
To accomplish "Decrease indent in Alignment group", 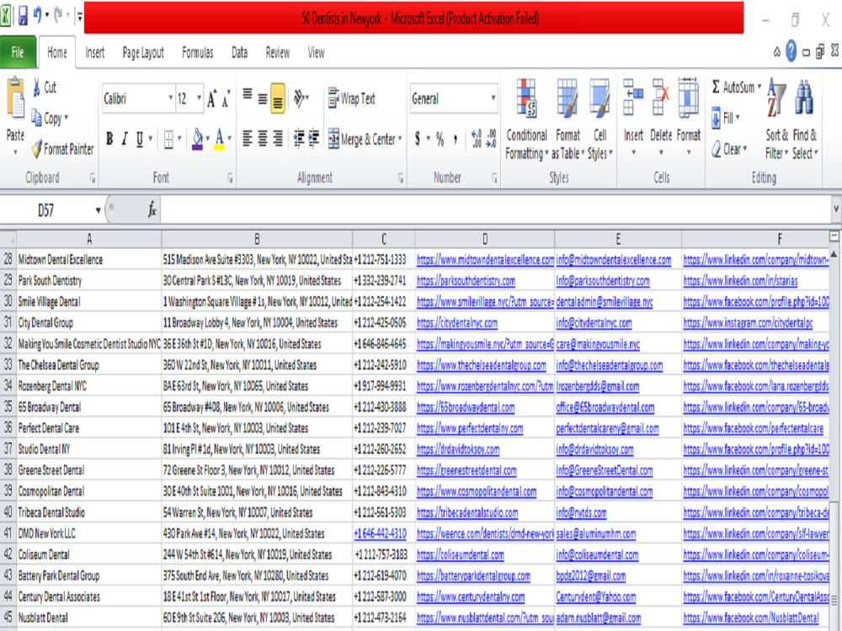I will pyautogui.click(x=299, y=139).
